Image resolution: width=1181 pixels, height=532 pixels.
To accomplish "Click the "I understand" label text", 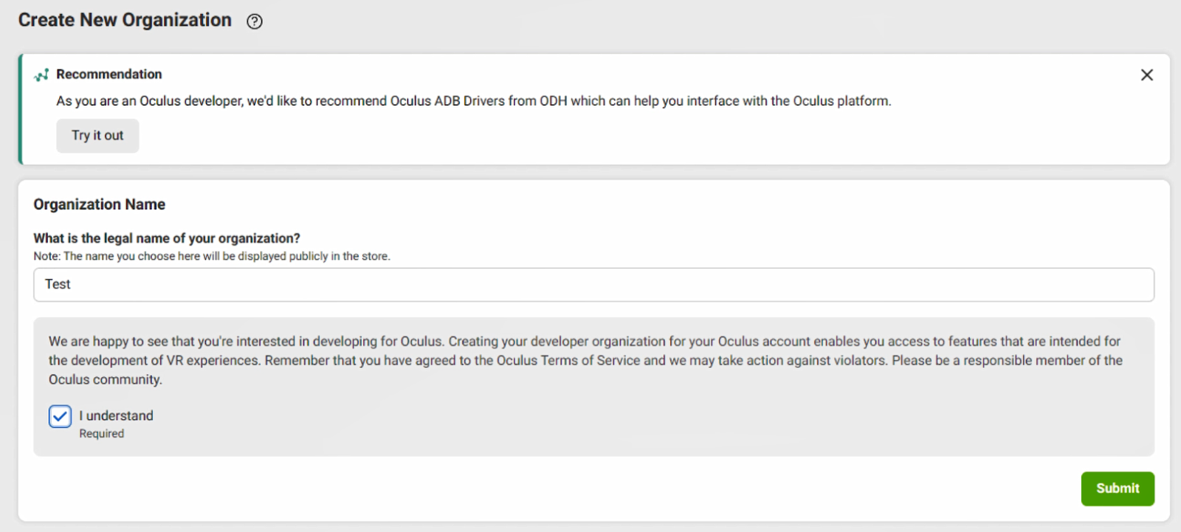I will (x=117, y=415).
